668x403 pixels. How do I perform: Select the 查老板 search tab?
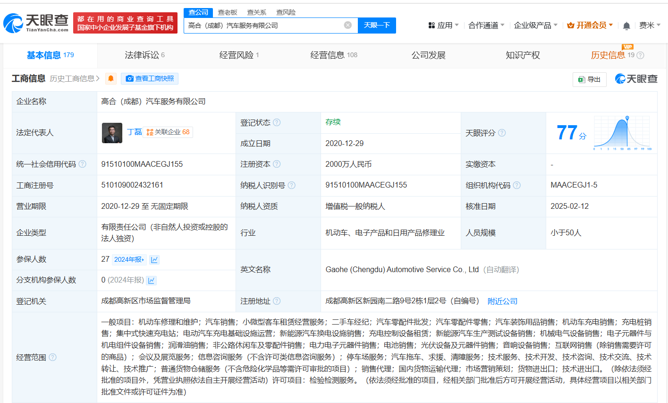228,12
